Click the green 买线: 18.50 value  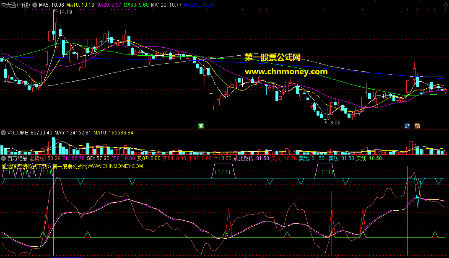click(x=369, y=158)
